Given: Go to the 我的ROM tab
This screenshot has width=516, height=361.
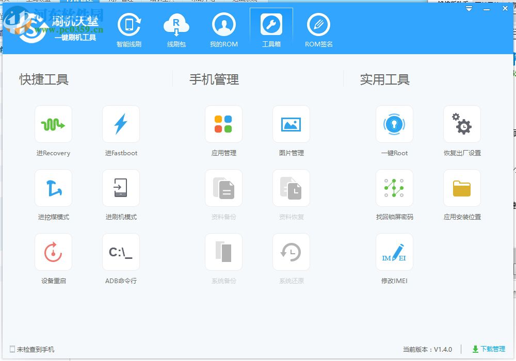Looking at the screenshot, I should click(x=223, y=28).
